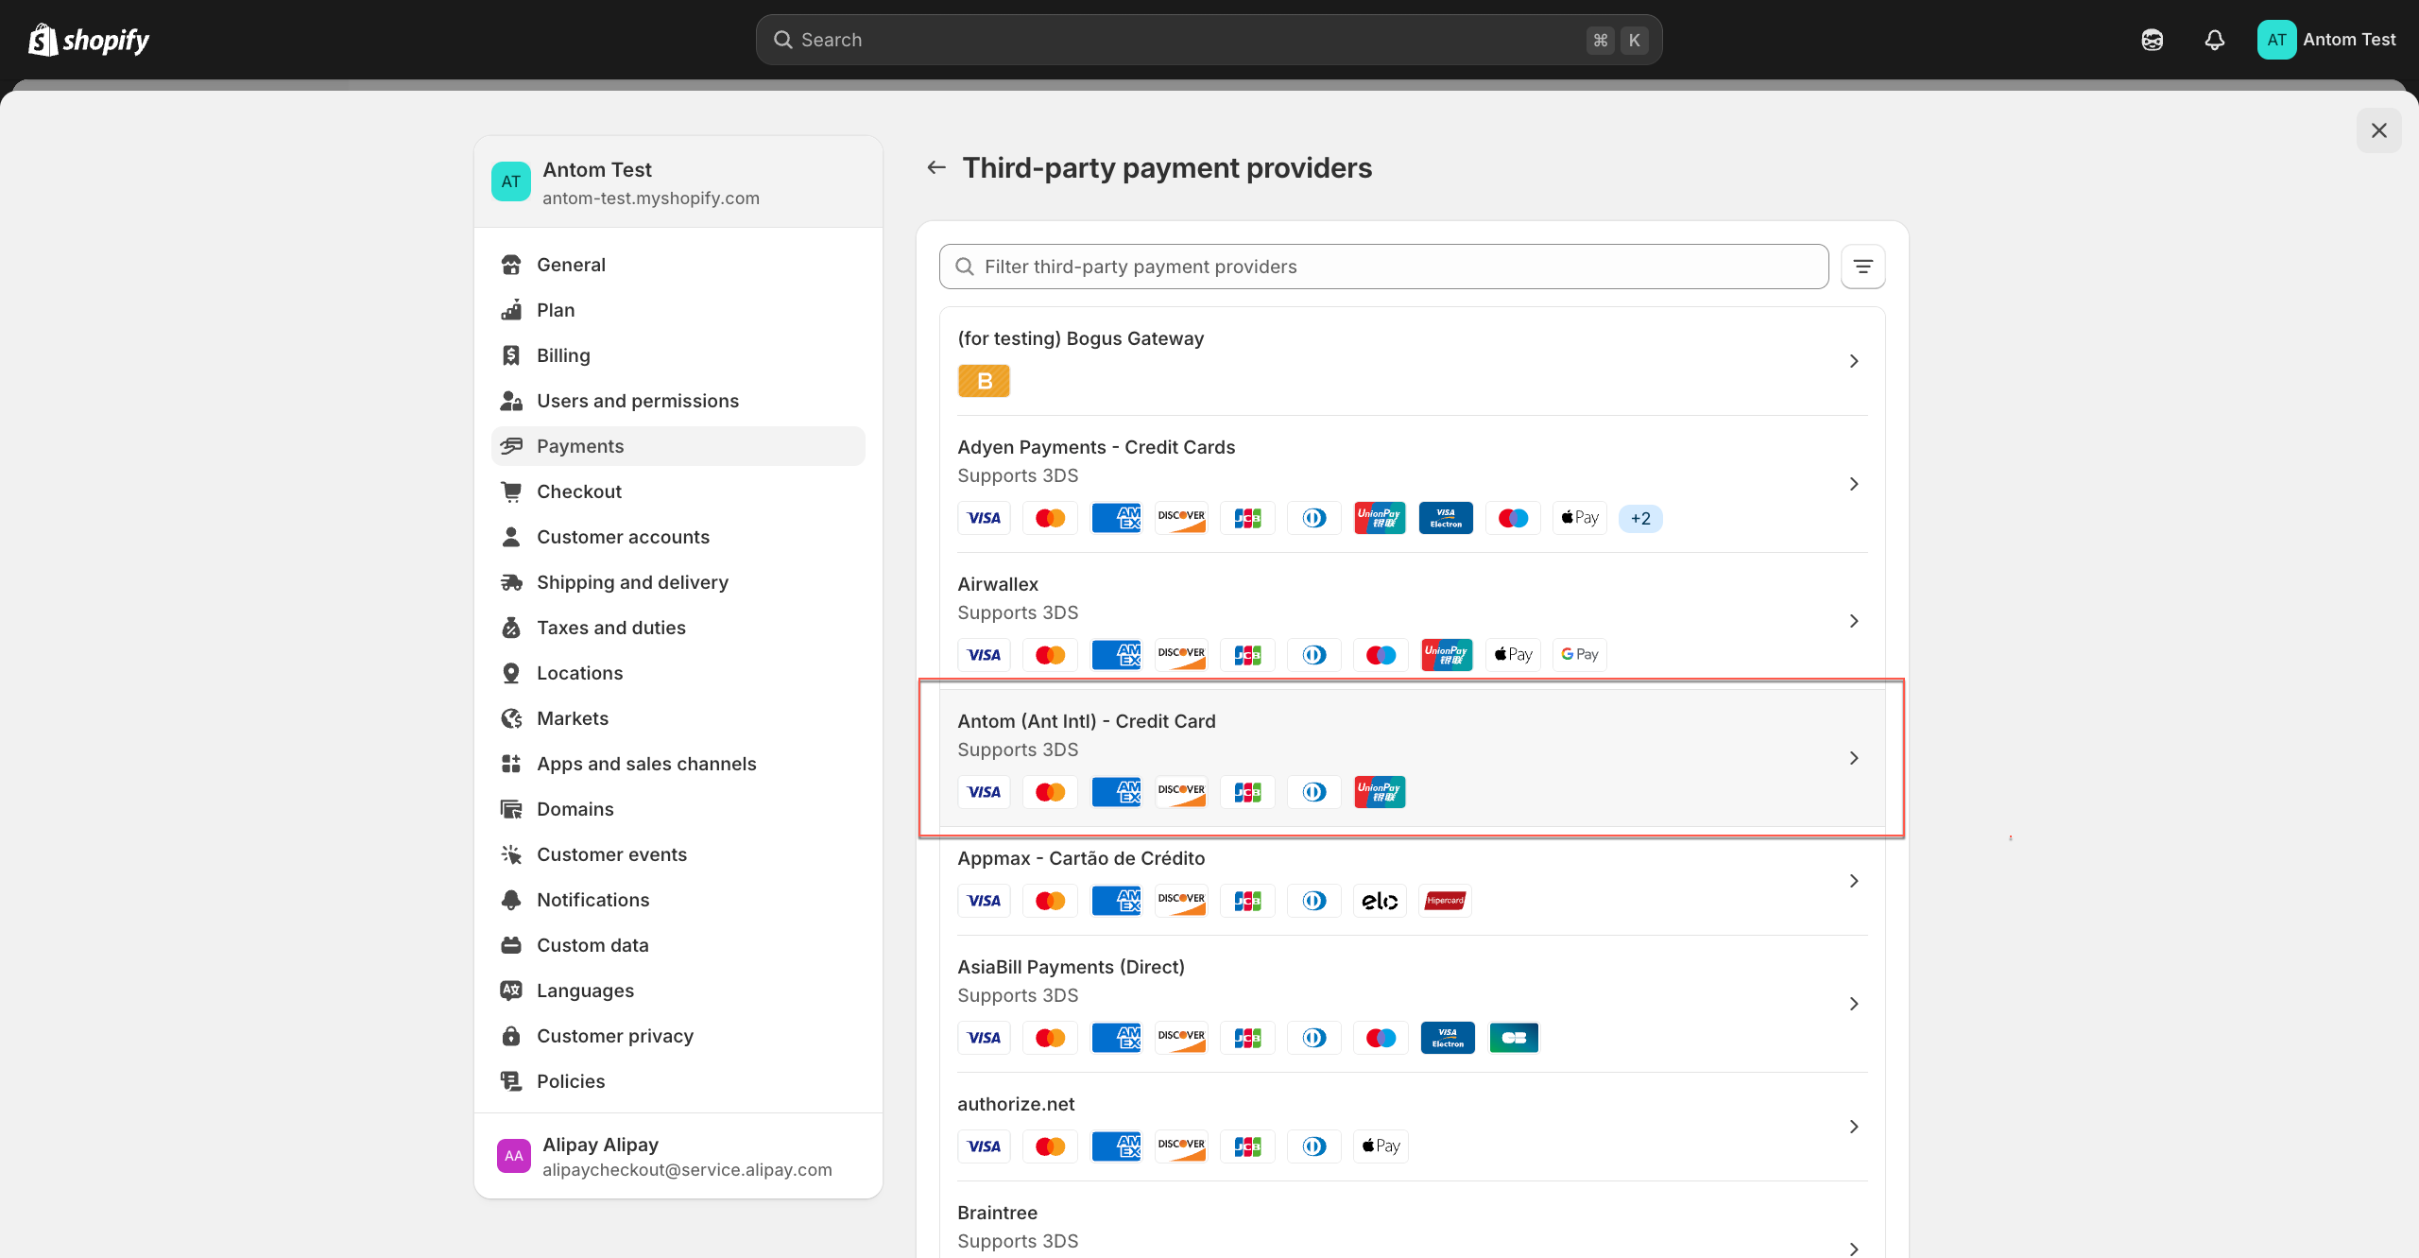The height and width of the screenshot is (1258, 2419).
Task: Focus the Filter third-party payment providers field
Action: point(1383,267)
